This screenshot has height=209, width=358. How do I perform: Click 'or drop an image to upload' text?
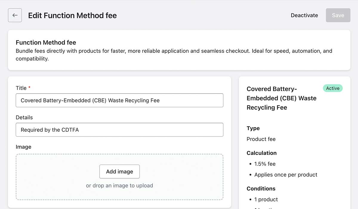(x=119, y=185)
